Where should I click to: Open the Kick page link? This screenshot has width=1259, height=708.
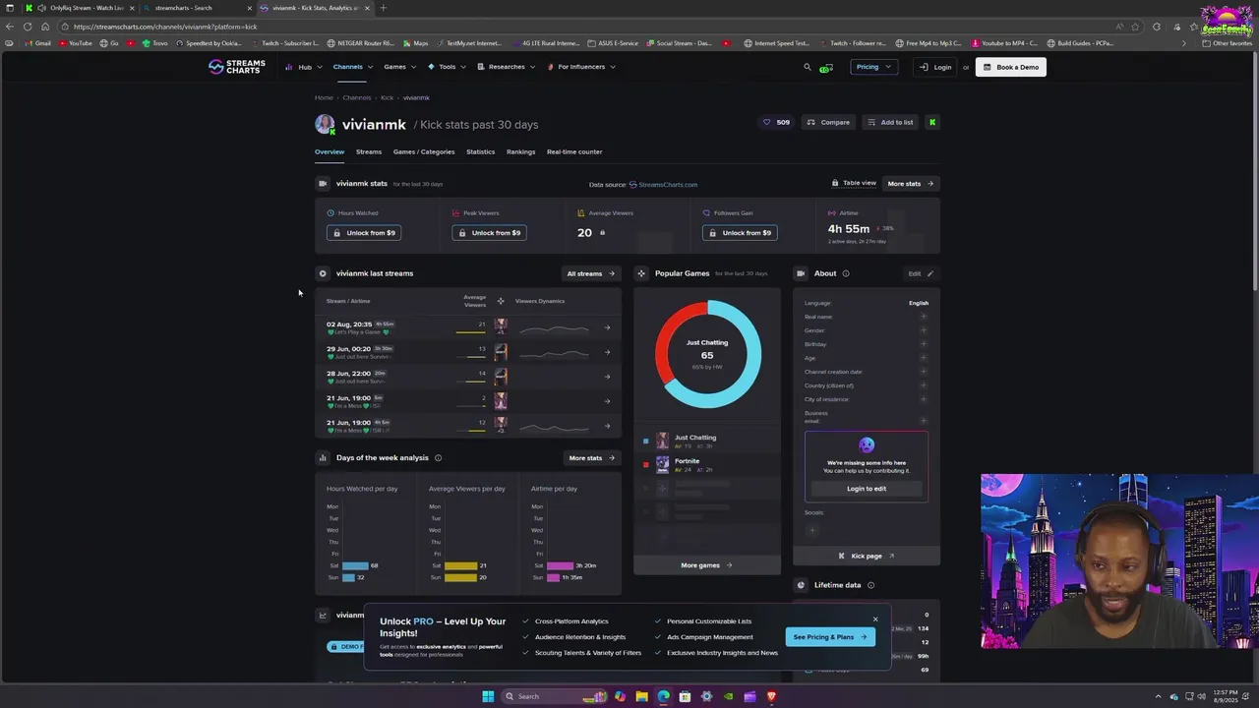(867, 556)
